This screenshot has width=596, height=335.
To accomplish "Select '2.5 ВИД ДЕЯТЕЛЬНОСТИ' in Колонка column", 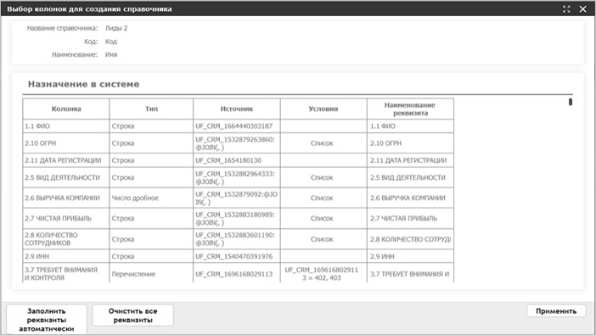I will tap(66, 177).
